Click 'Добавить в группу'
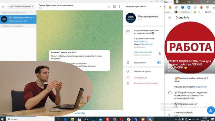 coord(142,71)
